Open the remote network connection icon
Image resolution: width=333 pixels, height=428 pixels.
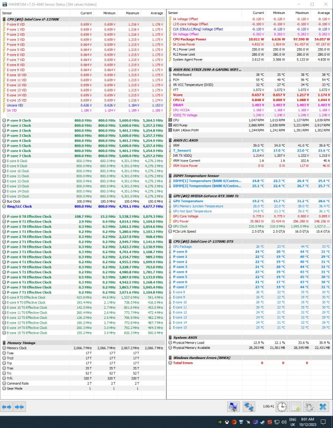click(x=249, y=407)
